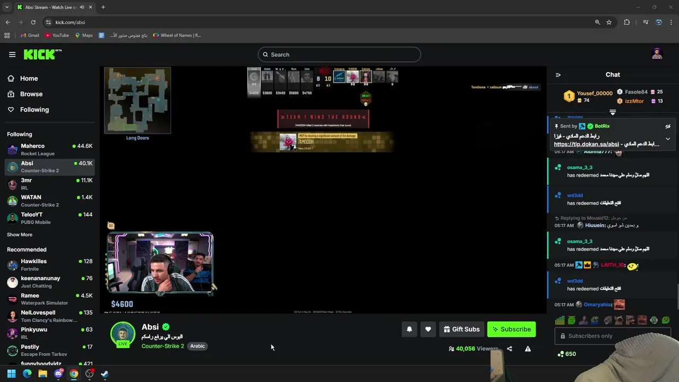
Task: Click Gift Subs button
Action: click(x=462, y=329)
